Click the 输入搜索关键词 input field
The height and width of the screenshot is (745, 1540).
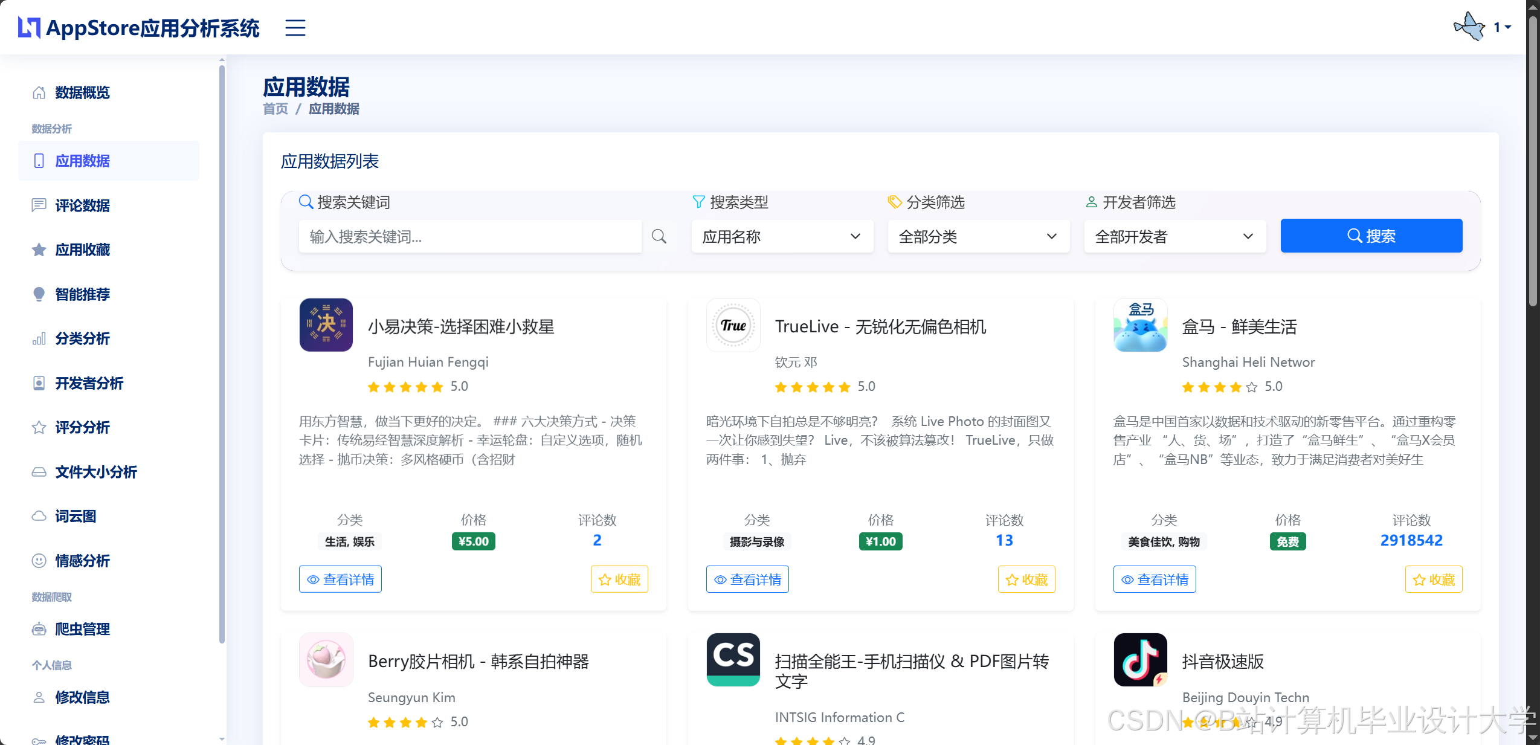click(469, 236)
